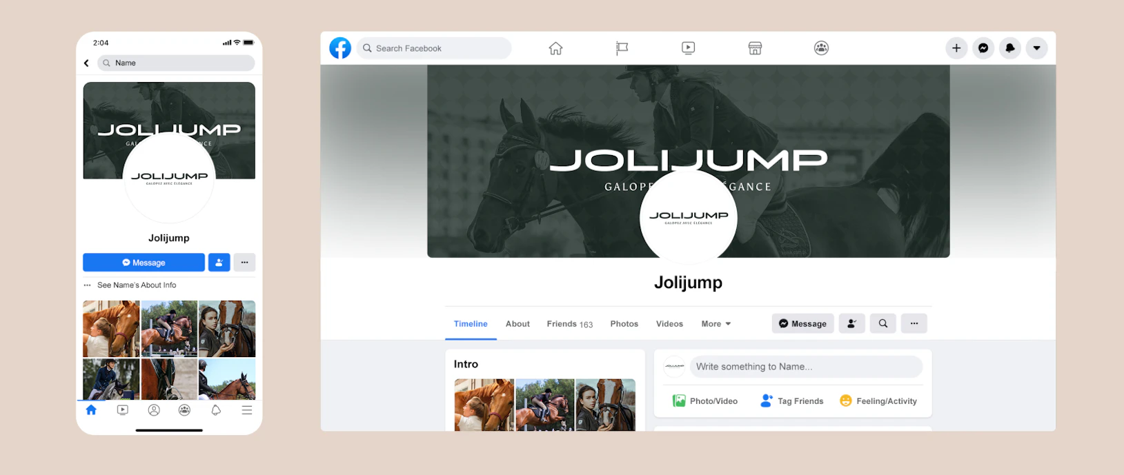Tap See Name's About Info link
The height and width of the screenshot is (475, 1124).
137,285
